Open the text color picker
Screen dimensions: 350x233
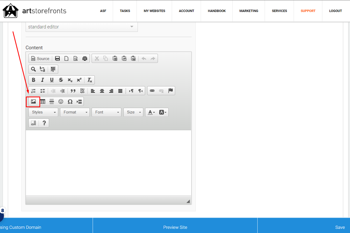click(x=151, y=112)
